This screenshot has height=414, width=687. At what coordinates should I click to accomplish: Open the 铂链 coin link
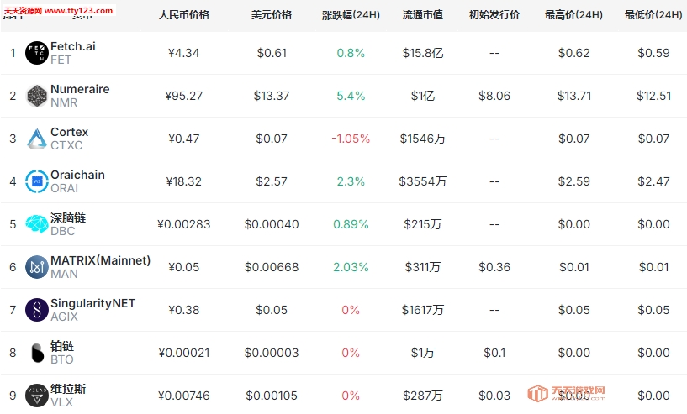tap(62, 346)
